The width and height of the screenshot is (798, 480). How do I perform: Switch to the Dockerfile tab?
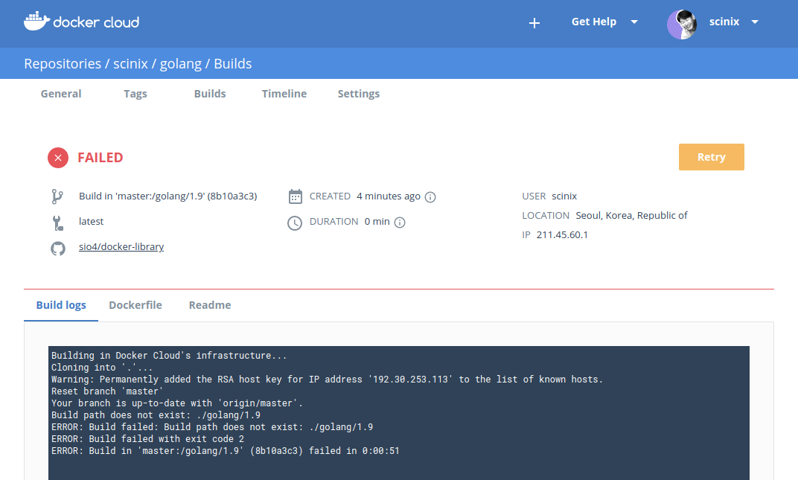point(135,305)
